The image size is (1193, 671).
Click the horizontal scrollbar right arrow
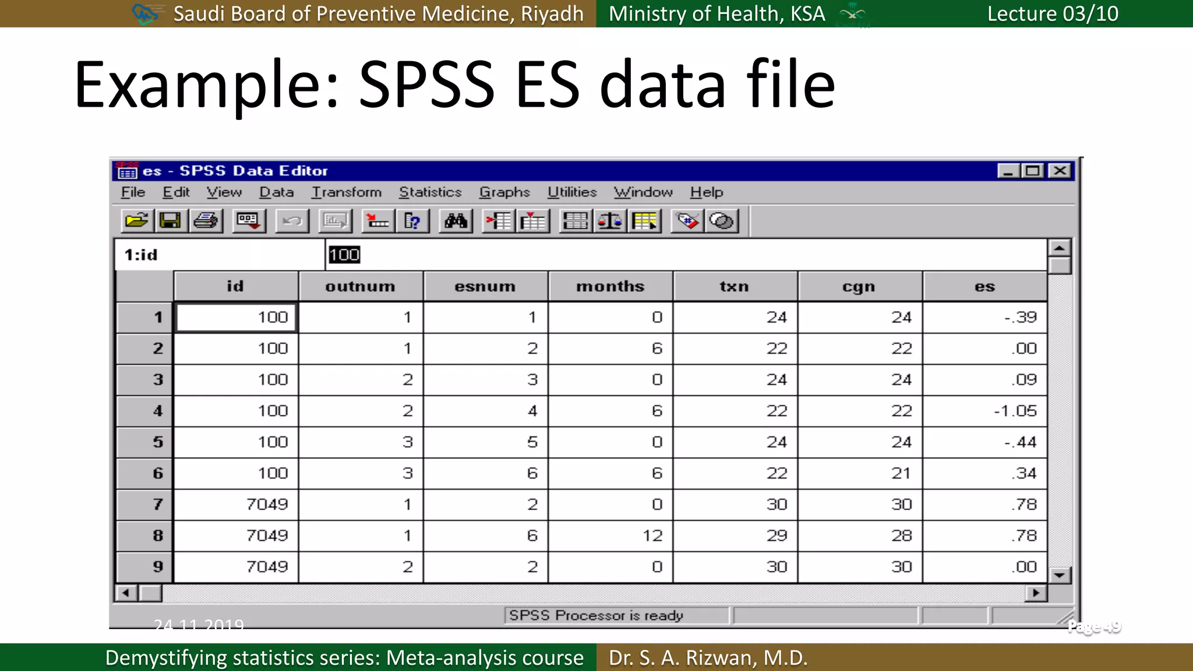point(1036,593)
